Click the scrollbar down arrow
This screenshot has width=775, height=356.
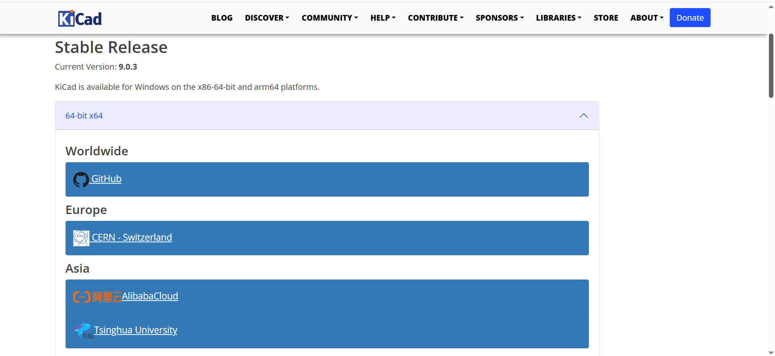771,352
